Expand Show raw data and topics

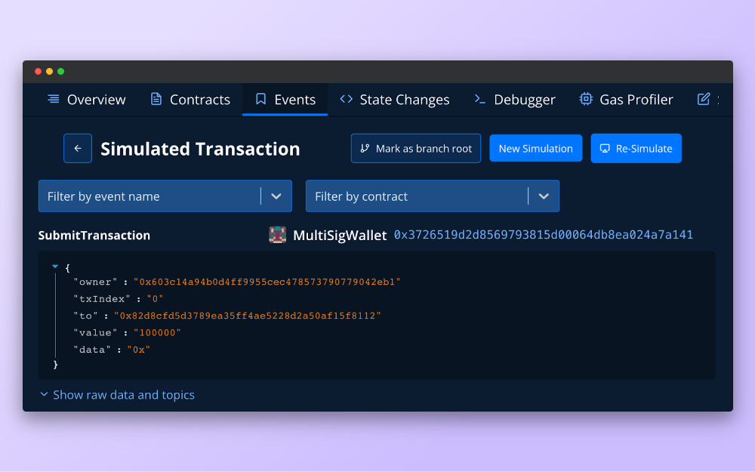pyautogui.click(x=117, y=395)
